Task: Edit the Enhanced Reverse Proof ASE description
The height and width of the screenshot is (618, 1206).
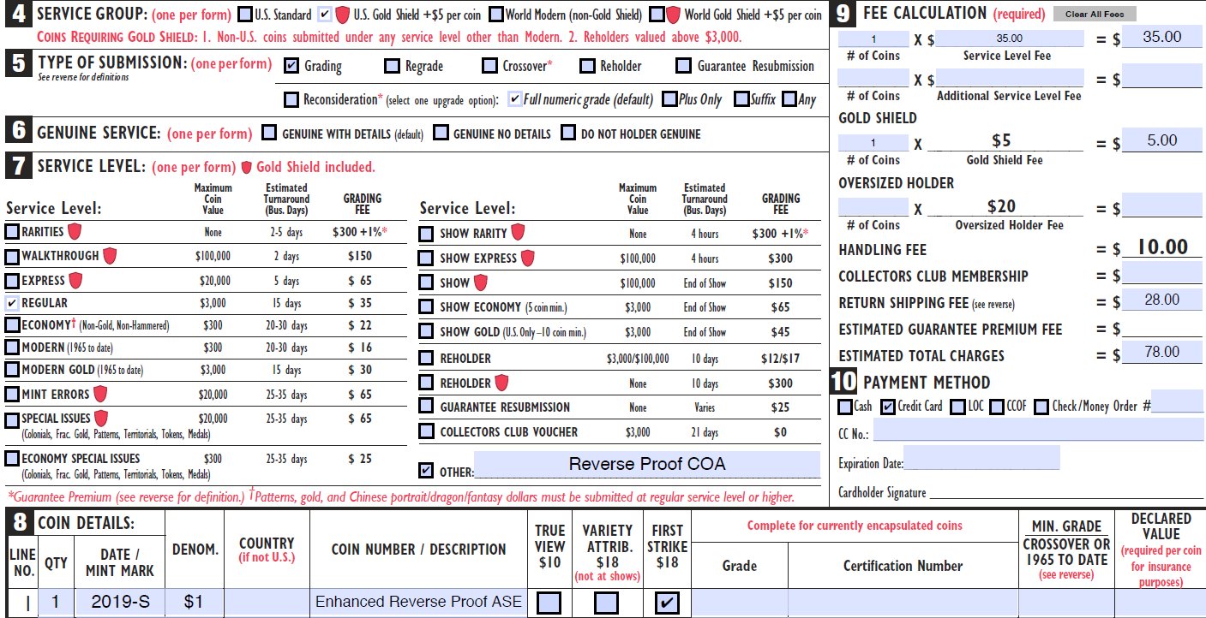Action: pyautogui.click(x=418, y=603)
